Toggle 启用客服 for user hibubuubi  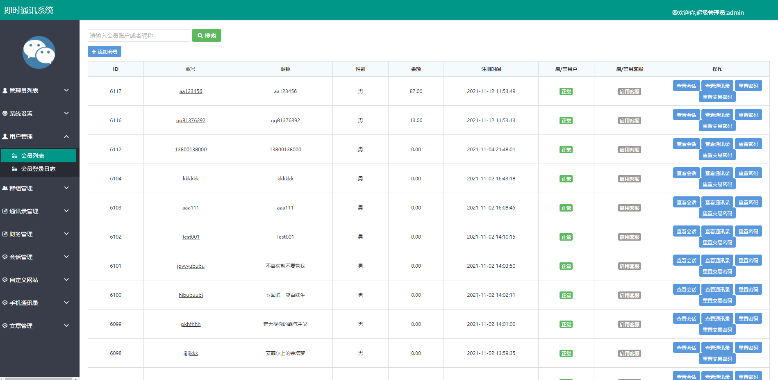pyautogui.click(x=630, y=295)
